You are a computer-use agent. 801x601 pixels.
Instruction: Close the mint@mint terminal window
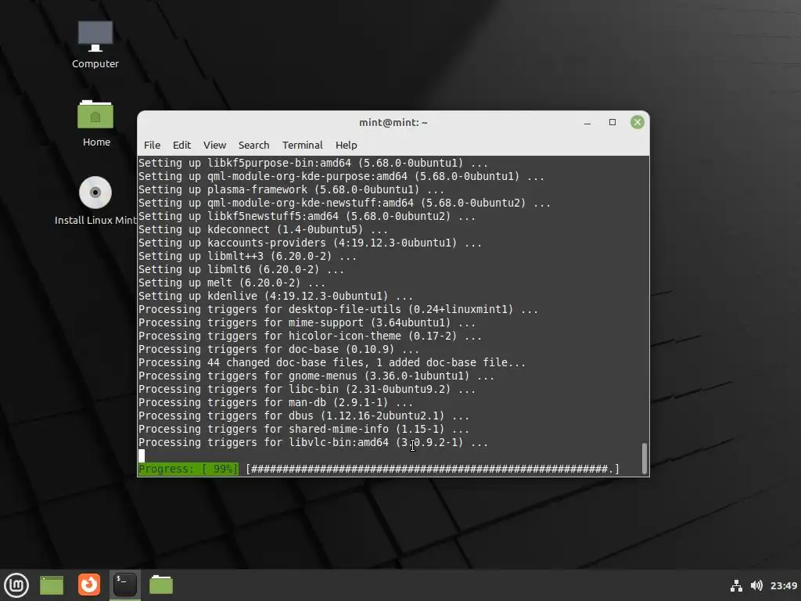pos(637,122)
